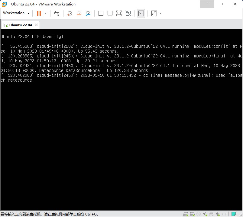Select the Ubuntu 22.04 tab
Image resolution: width=243 pixels, height=217 pixels.
tap(20, 25)
